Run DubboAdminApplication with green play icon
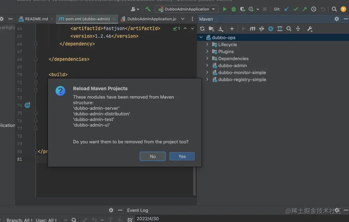This screenshot has height=222, width=349. pos(225,9)
